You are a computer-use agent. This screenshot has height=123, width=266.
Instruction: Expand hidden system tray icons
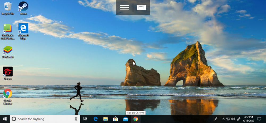pos(223,119)
